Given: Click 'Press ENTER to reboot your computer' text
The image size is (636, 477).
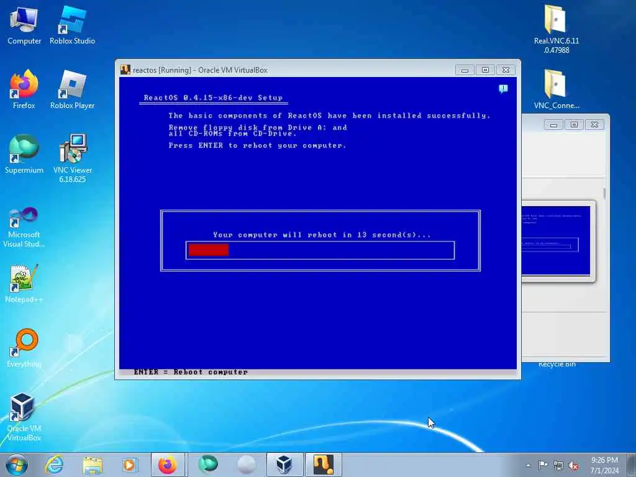Looking at the screenshot, I should click(x=257, y=145).
